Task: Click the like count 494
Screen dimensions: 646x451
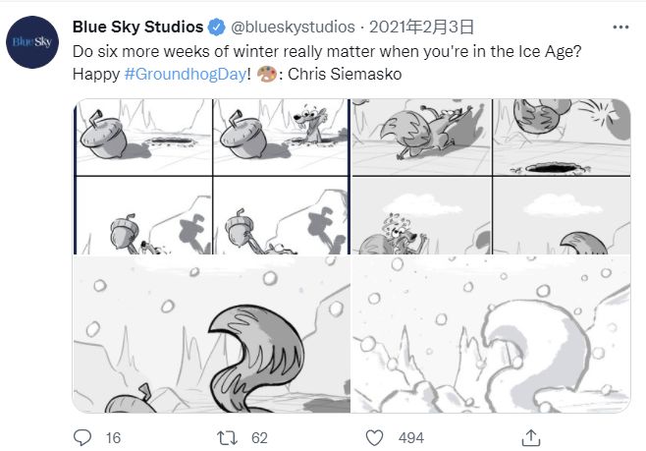Action: 410,438
